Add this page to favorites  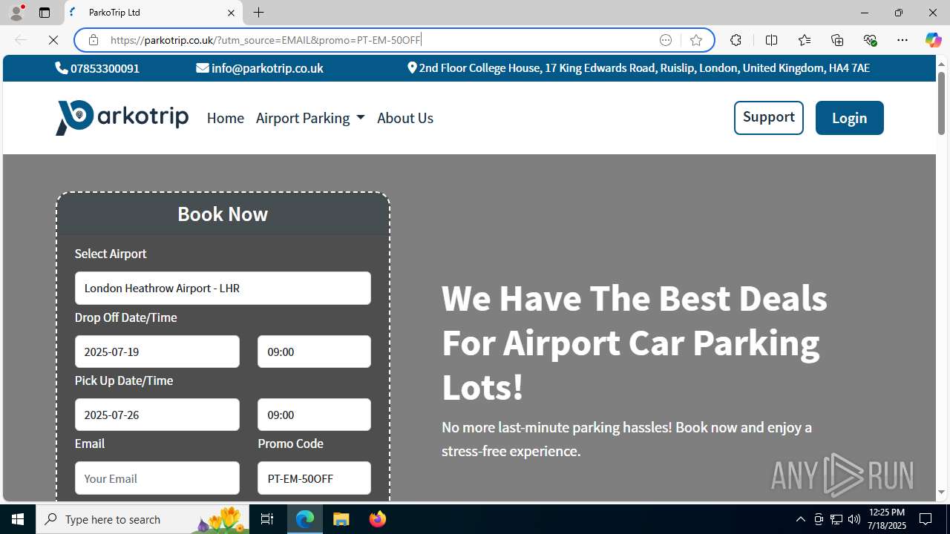(696, 40)
